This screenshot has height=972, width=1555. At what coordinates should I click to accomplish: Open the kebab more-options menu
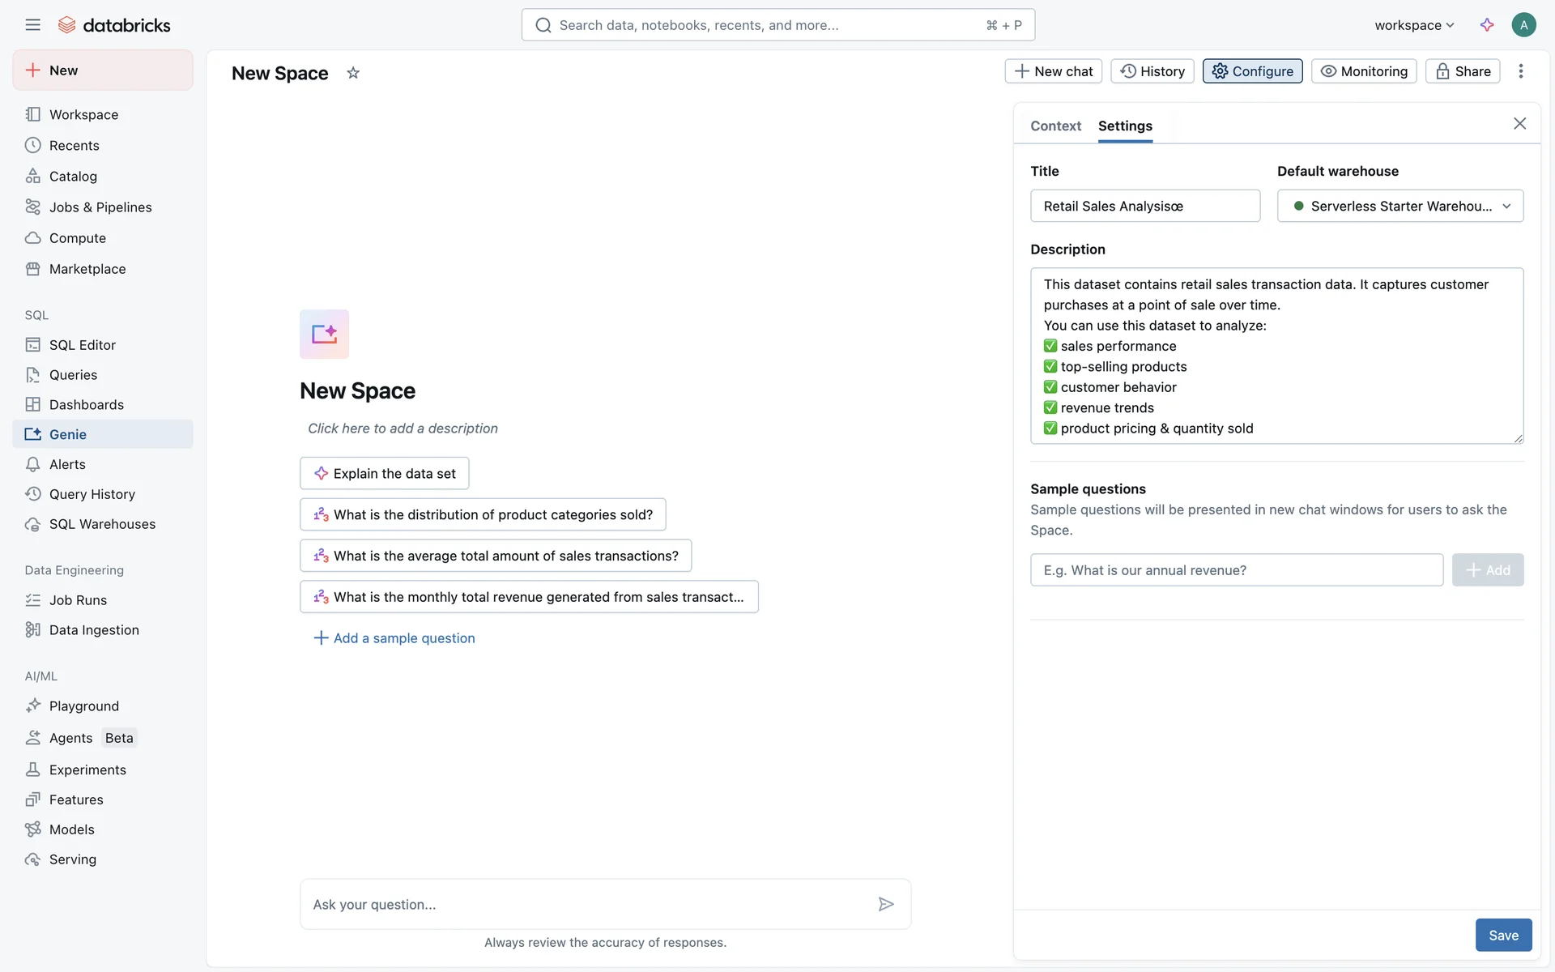pos(1521,71)
